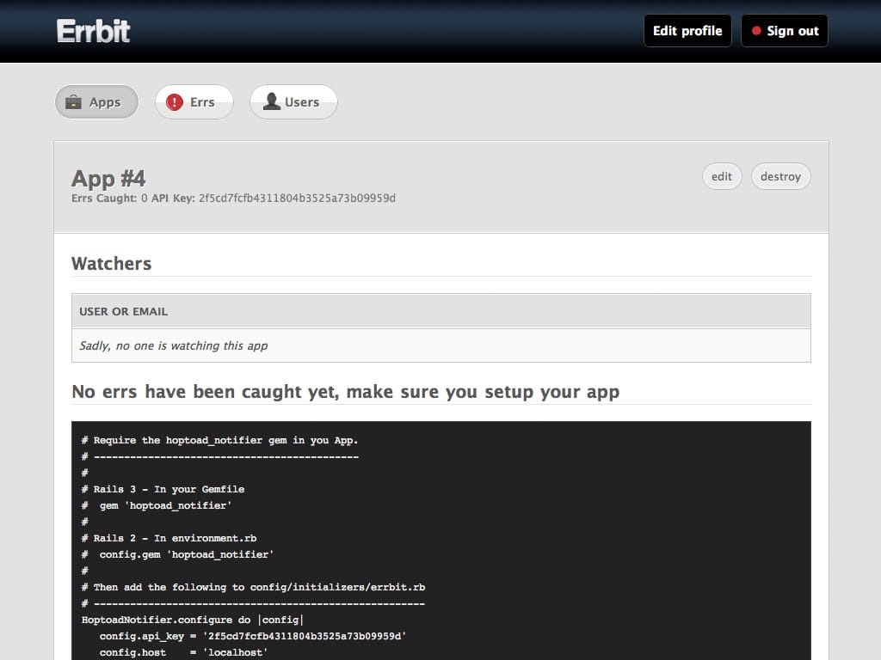Viewport: 881px width, 660px height.
Task: Go to the Users tab
Action: pos(293,102)
